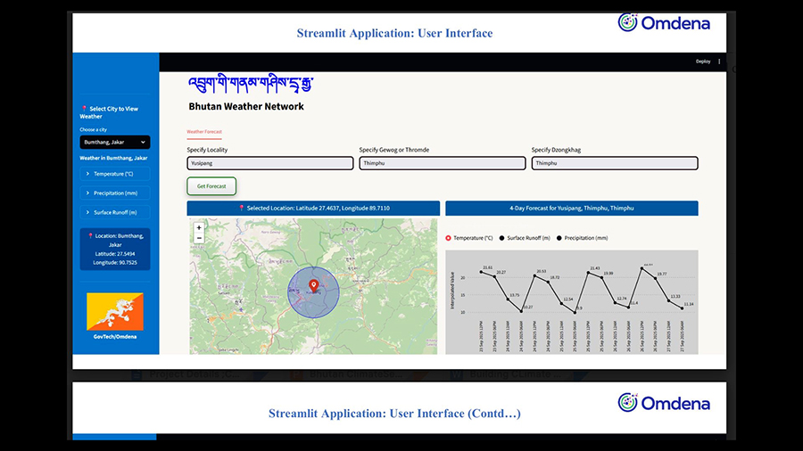This screenshot has height=451, width=803.
Task: Click the Specify Dzongkhag input field
Action: click(614, 163)
